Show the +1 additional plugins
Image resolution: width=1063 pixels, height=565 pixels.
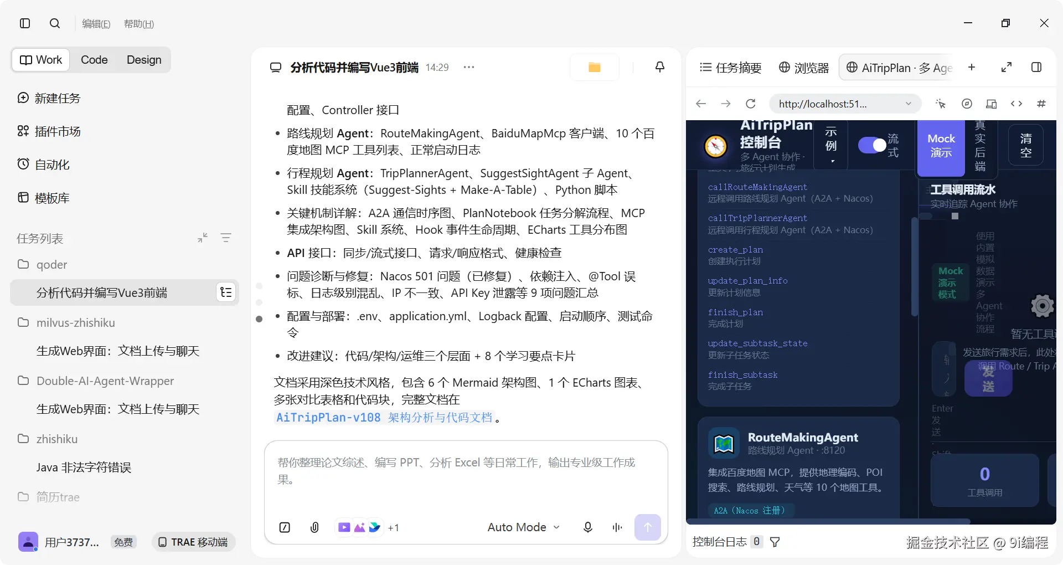394,528
